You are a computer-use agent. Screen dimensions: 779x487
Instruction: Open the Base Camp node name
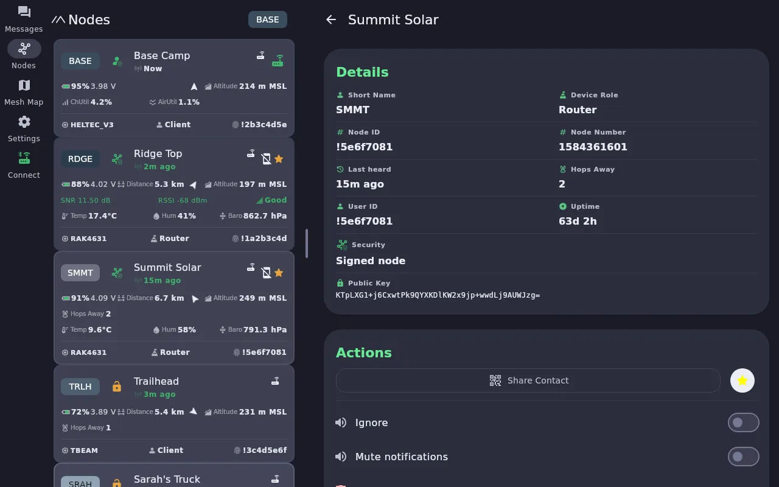click(162, 55)
